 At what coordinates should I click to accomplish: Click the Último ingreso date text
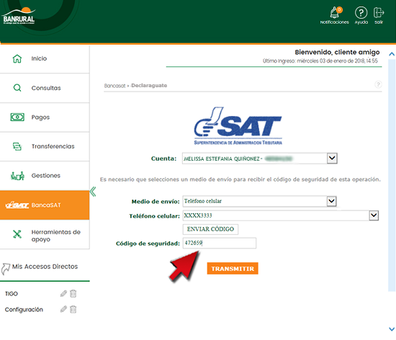[320, 61]
